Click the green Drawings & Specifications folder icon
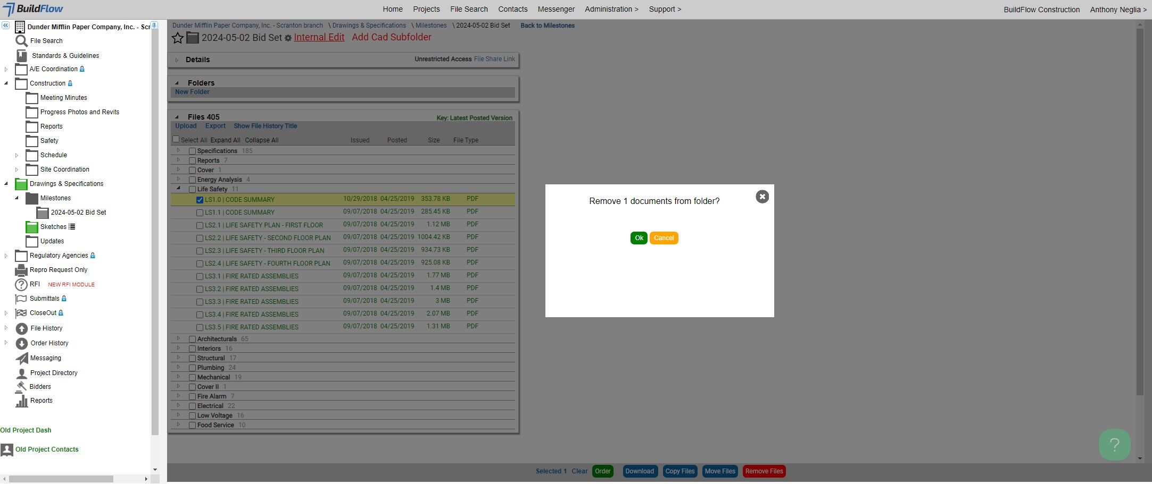This screenshot has height=484, width=1152. (21, 184)
